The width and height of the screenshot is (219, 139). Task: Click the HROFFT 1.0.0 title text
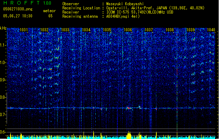[x=28, y=3]
